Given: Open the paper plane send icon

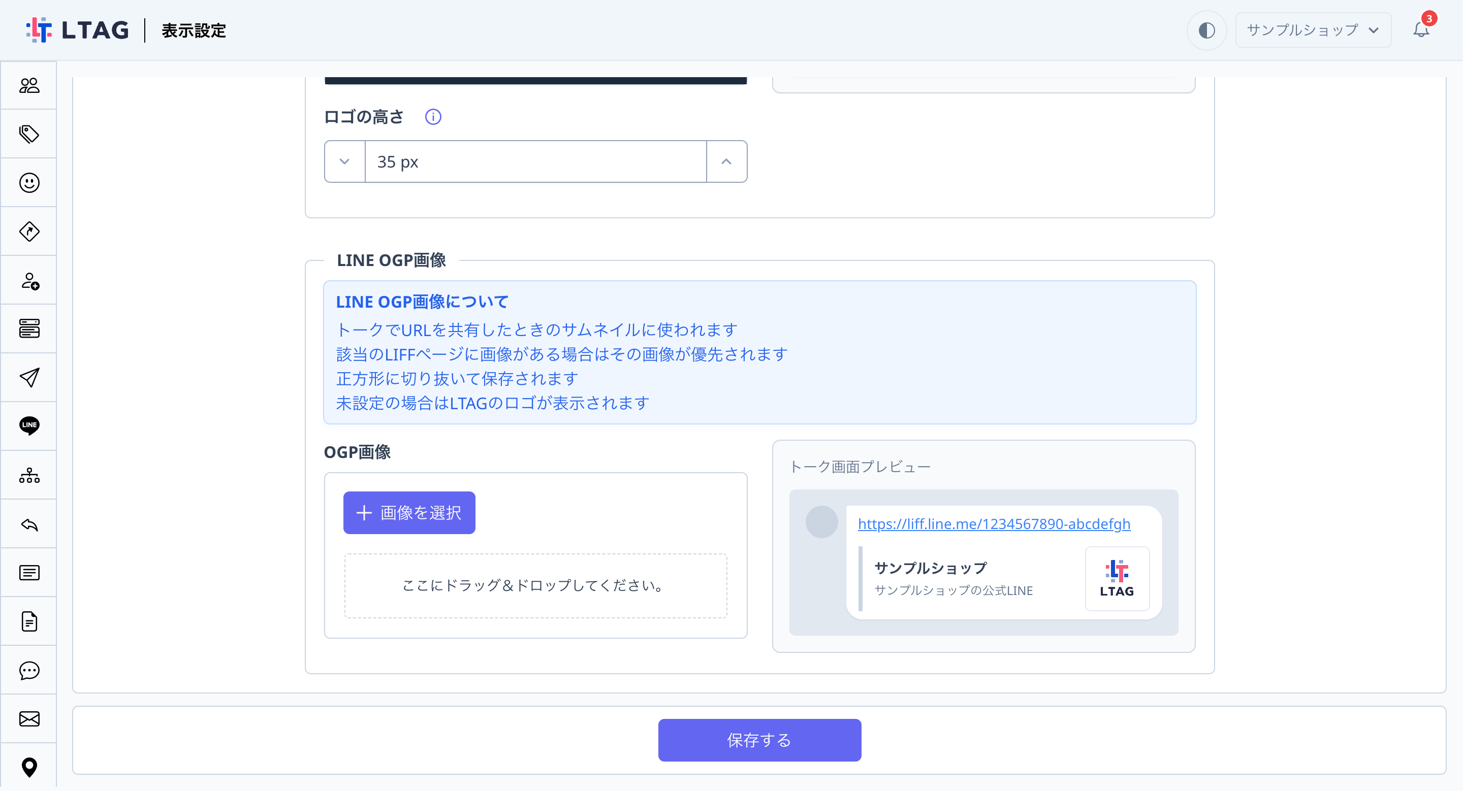Looking at the screenshot, I should coord(29,377).
